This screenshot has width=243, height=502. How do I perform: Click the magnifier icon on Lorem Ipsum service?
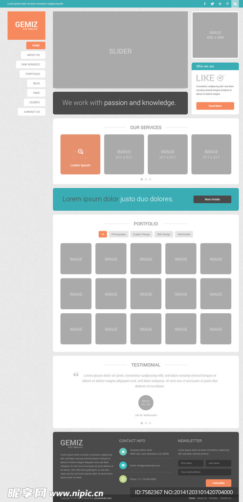pyautogui.click(x=81, y=151)
